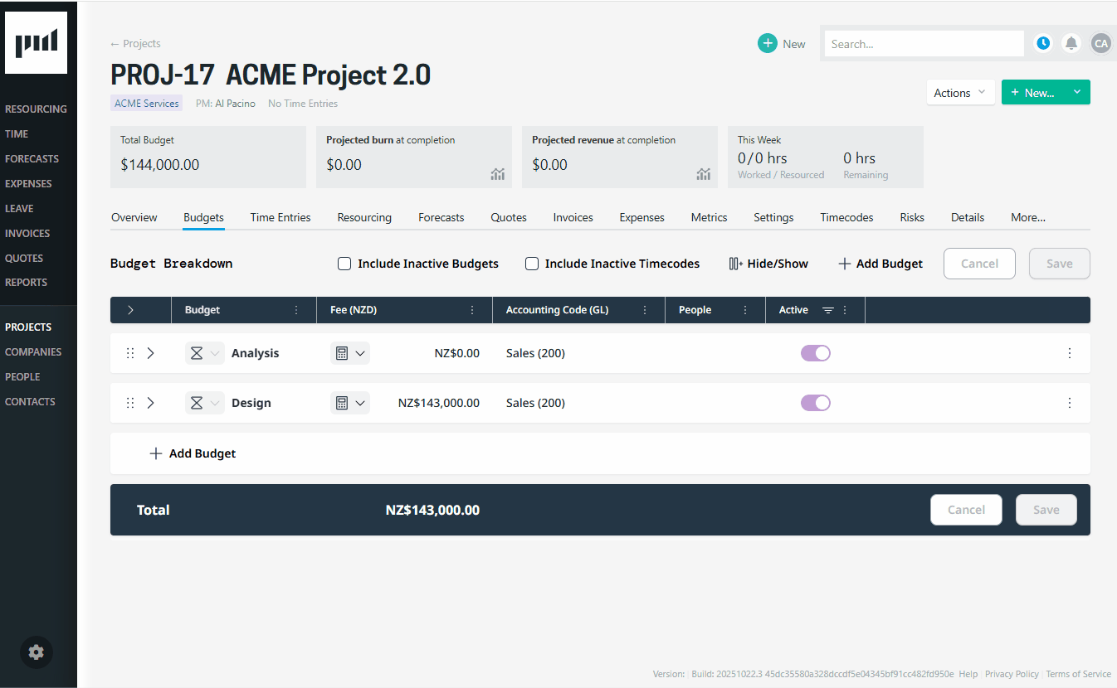
Task: Click the Projected revenue chart icon
Action: [x=704, y=173]
